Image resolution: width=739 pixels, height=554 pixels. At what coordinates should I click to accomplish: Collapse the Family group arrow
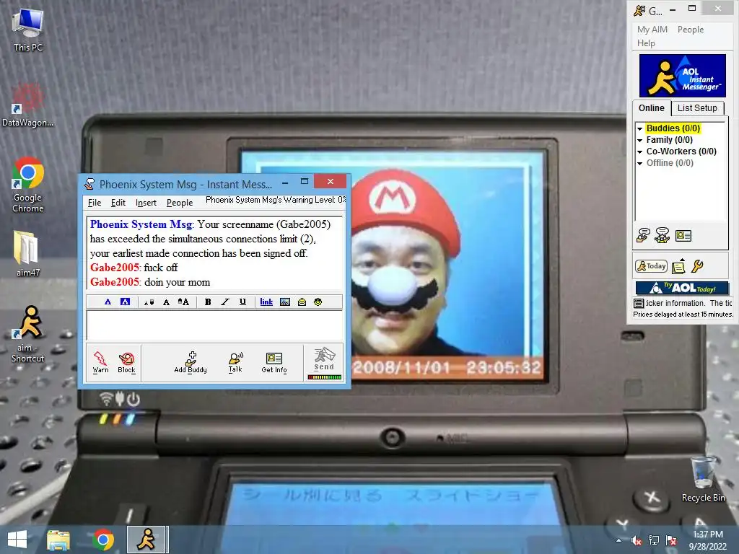(x=640, y=141)
